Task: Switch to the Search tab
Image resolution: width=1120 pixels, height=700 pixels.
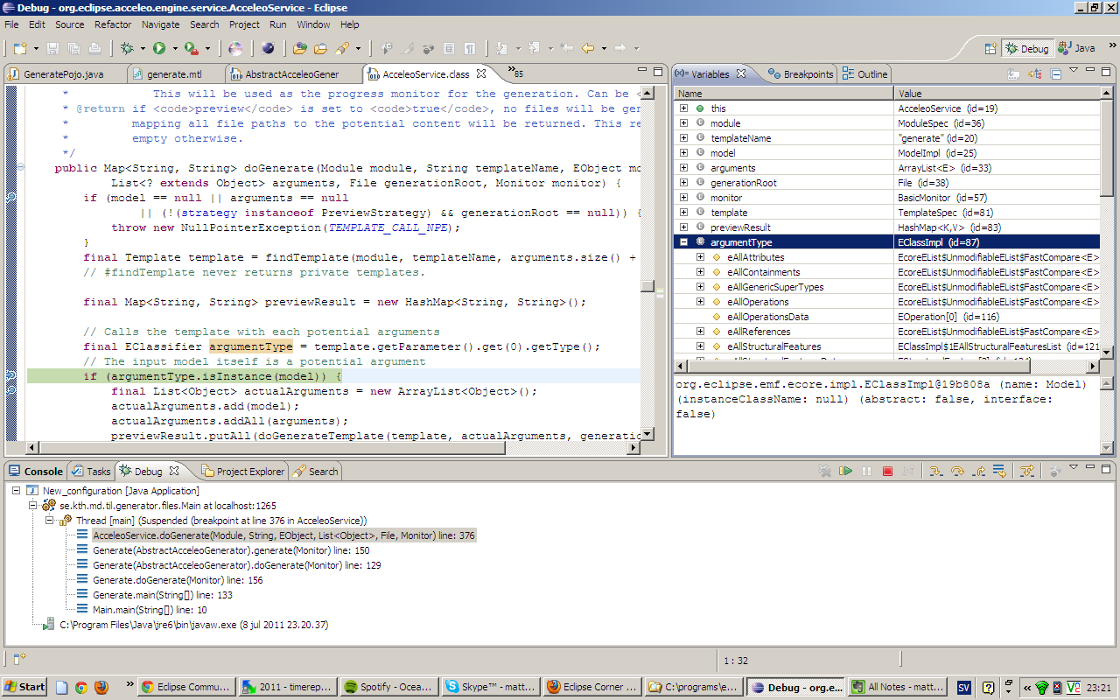Action: [316, 472]
